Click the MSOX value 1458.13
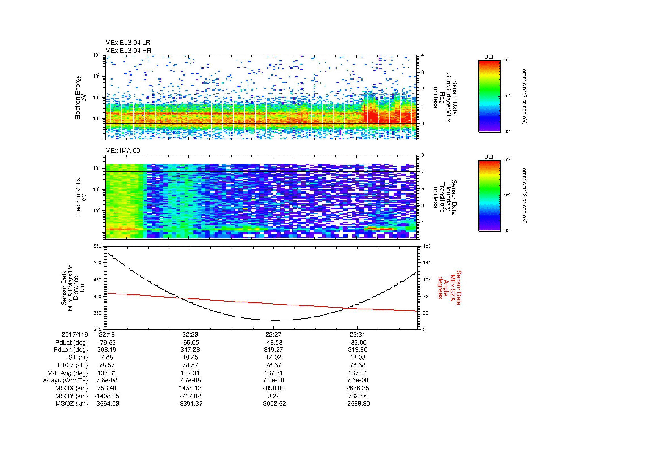Screen dimensions: 662x468 tap(190, 388)
